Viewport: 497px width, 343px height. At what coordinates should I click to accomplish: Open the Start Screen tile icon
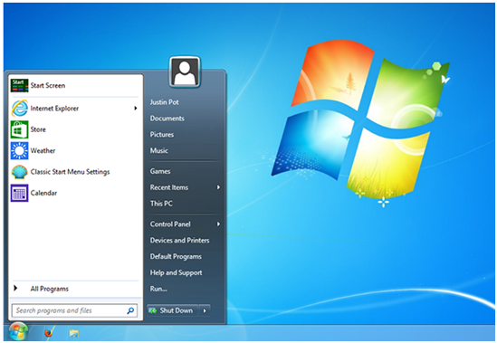tap(19, 86)
